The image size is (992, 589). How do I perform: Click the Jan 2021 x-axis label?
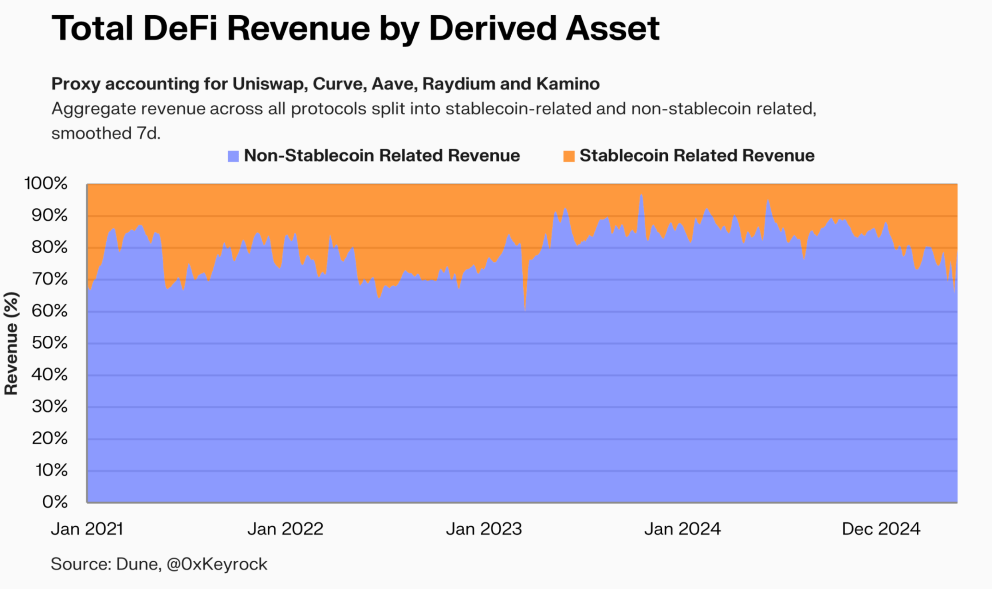click(87, 529)
